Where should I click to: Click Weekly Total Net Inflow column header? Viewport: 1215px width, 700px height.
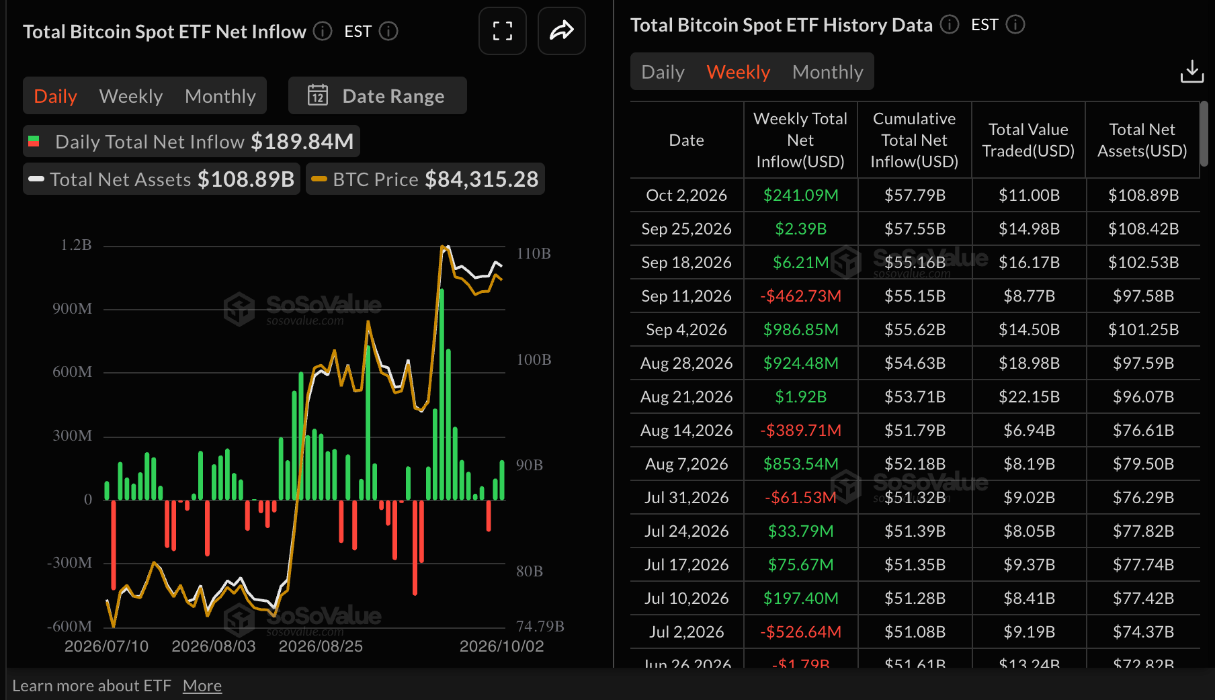pos(800,140)
